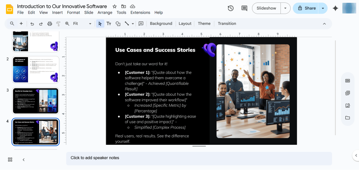
Task: Open the Arrange menu
Action: coord(105,13)
